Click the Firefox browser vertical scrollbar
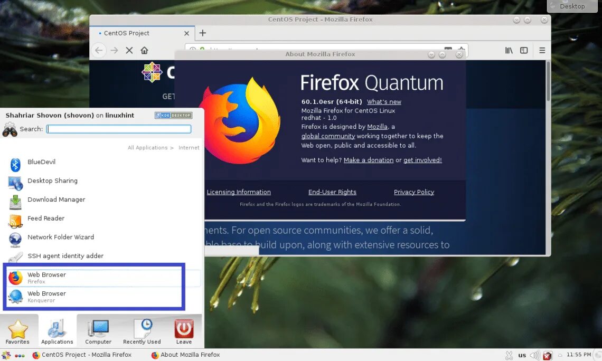602x361 pixels. pos(548,81)
